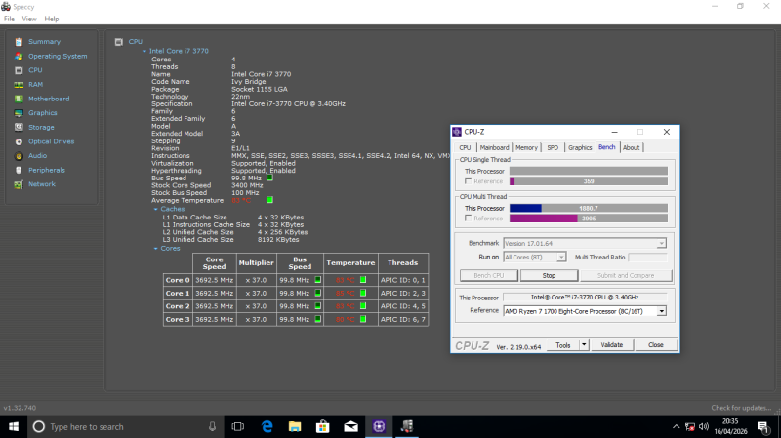This screenshot has height=438, width=781.
Task: Open the Help menu in Speccy
Action: [52, 19]
